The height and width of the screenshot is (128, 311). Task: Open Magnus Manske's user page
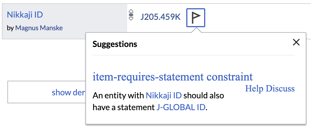tap(39, 28)
